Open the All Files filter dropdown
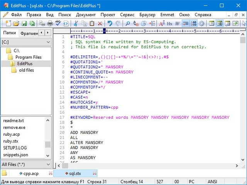The height and width of the screenshot is (185, 247). [26, 165]
